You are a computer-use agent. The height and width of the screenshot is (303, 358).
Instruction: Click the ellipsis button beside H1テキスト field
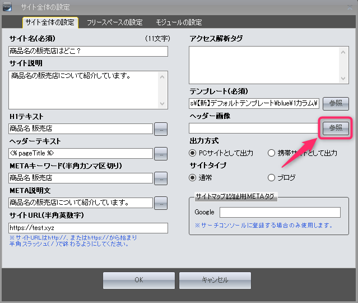click(x=161, y=128)
